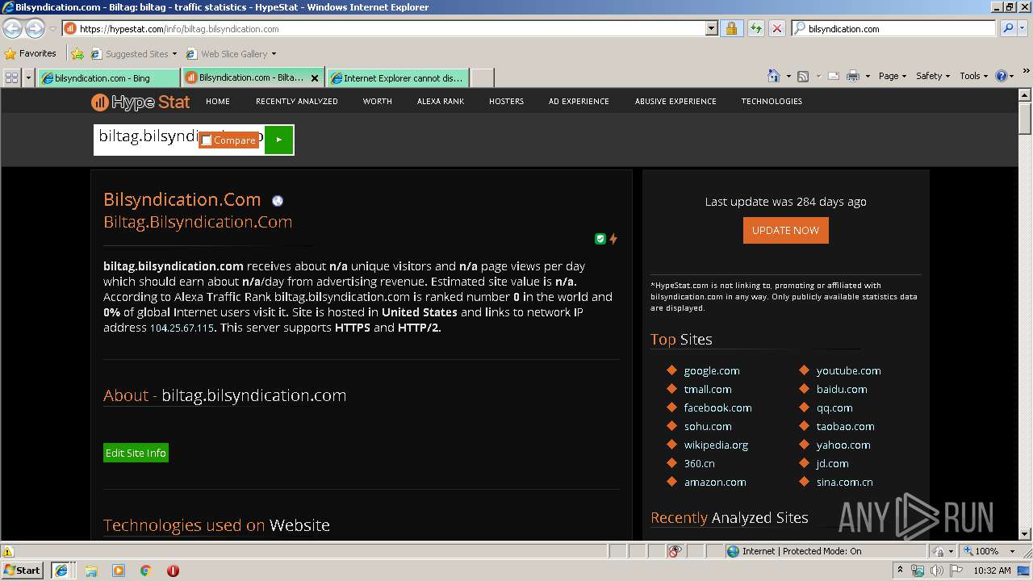Open the ALEXA RANK menu item

441,102
